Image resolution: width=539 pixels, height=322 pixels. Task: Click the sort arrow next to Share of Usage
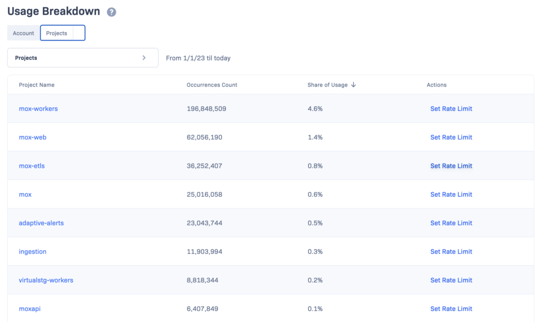355,85
